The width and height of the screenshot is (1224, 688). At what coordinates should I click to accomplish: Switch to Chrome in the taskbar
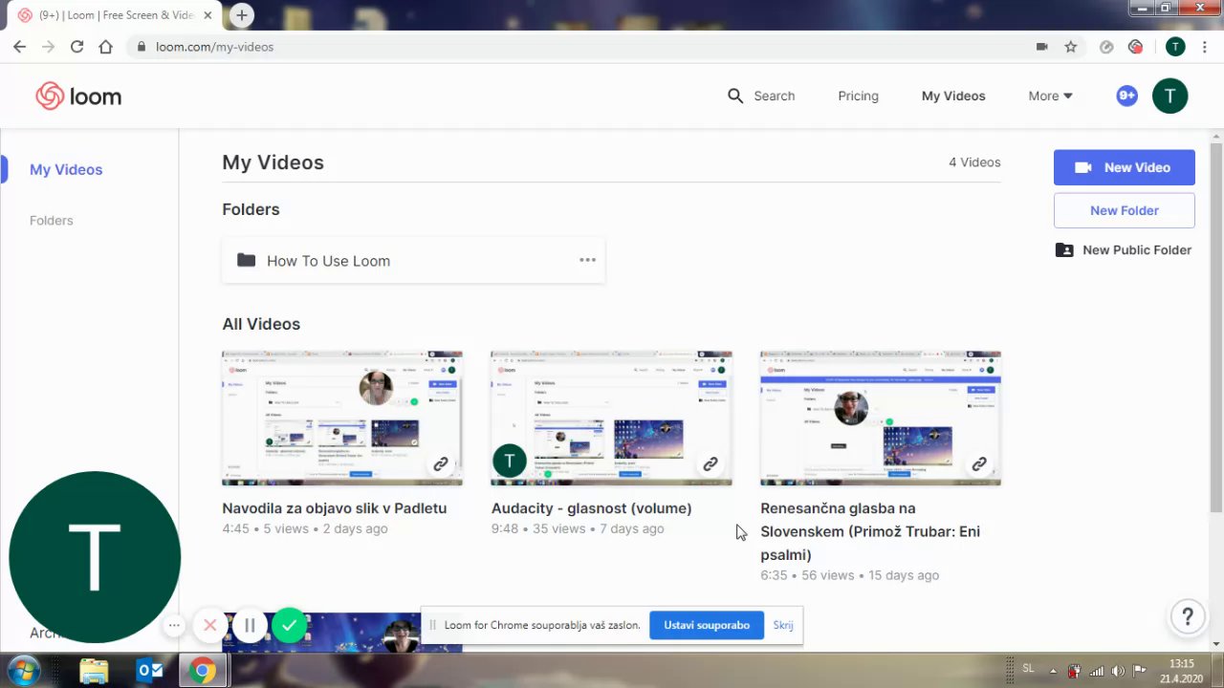202,671
